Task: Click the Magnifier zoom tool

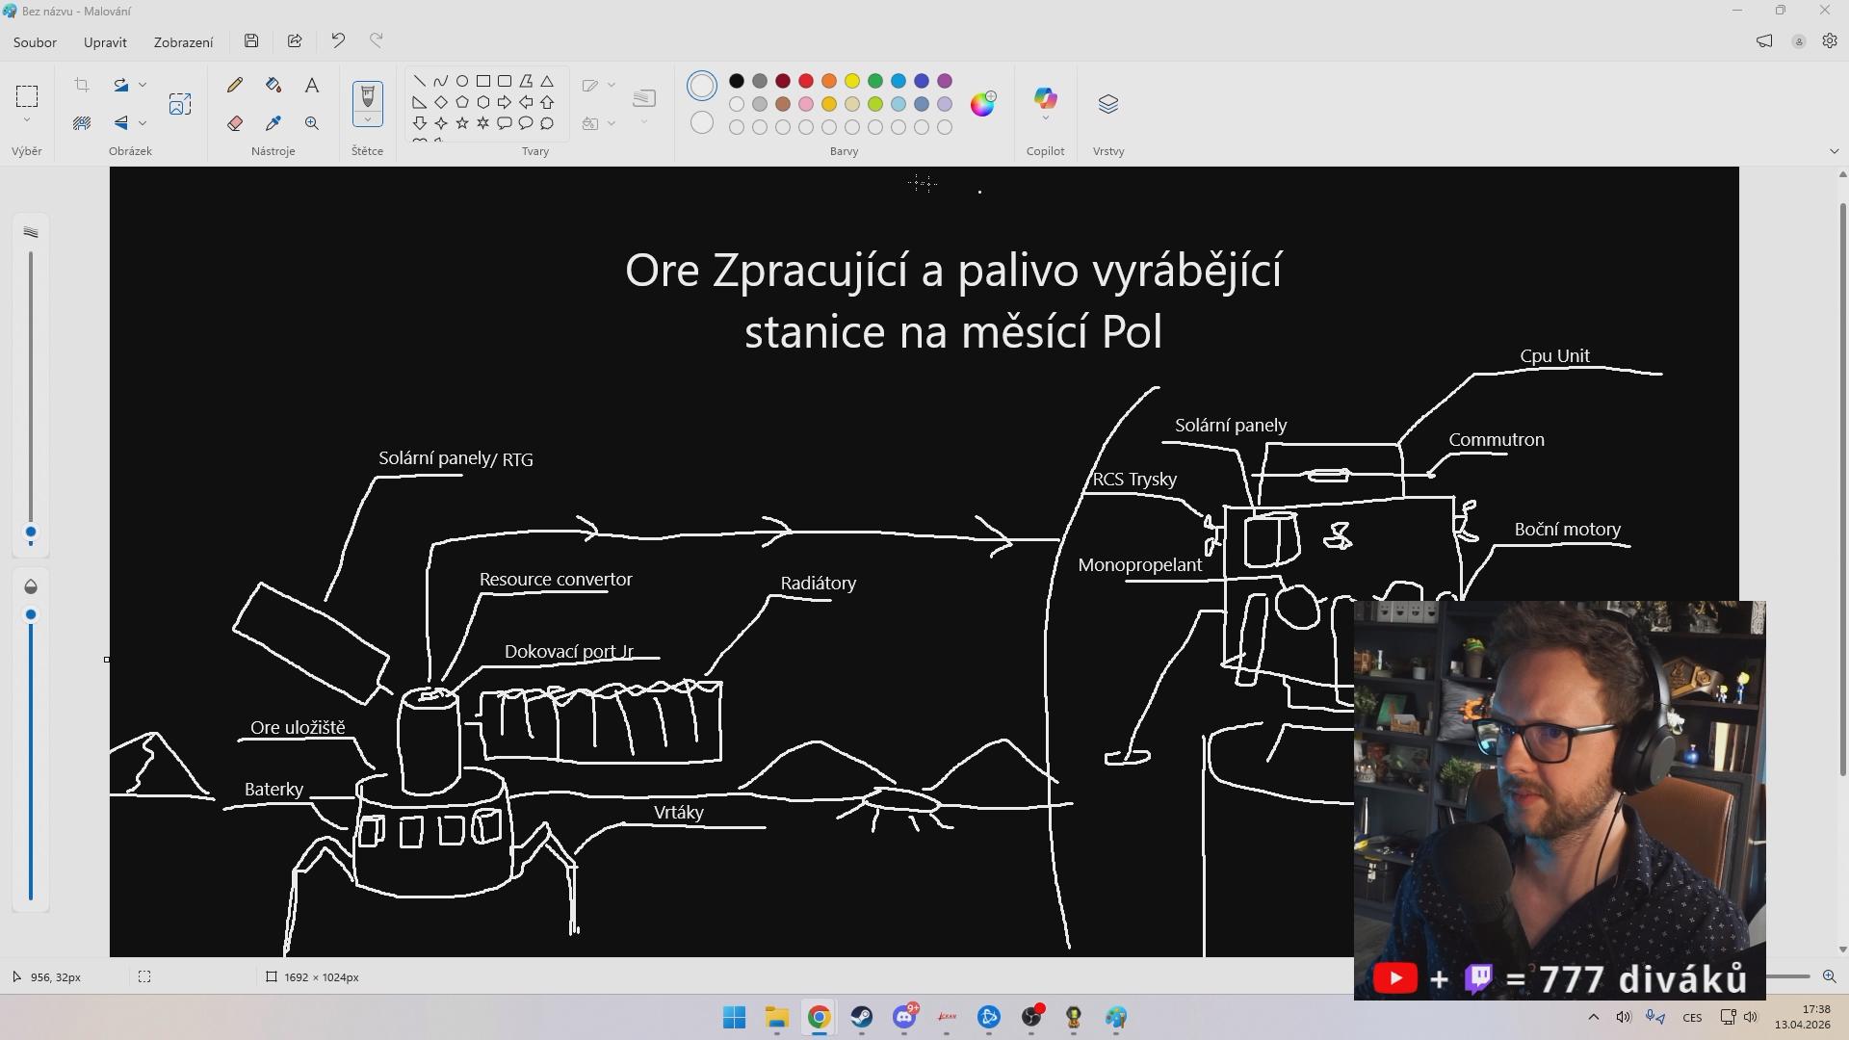Action: click(312, 123)
